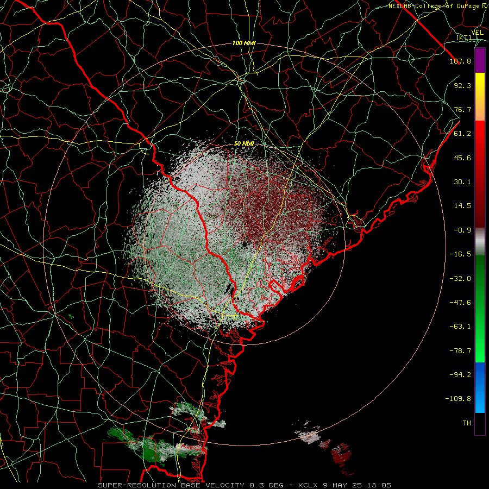Select the -94.2 scale label
Image resolution: width=489 pixels, height=489 pixels.
point(460,375)
